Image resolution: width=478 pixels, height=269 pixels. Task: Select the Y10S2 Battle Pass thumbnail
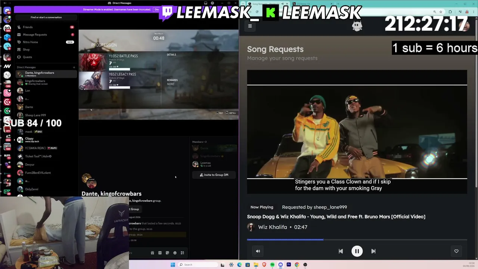93,62
